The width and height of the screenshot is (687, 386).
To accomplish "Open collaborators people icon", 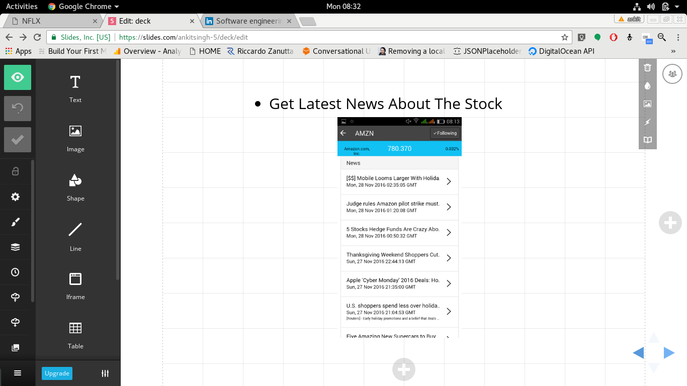I will [672, 74].
